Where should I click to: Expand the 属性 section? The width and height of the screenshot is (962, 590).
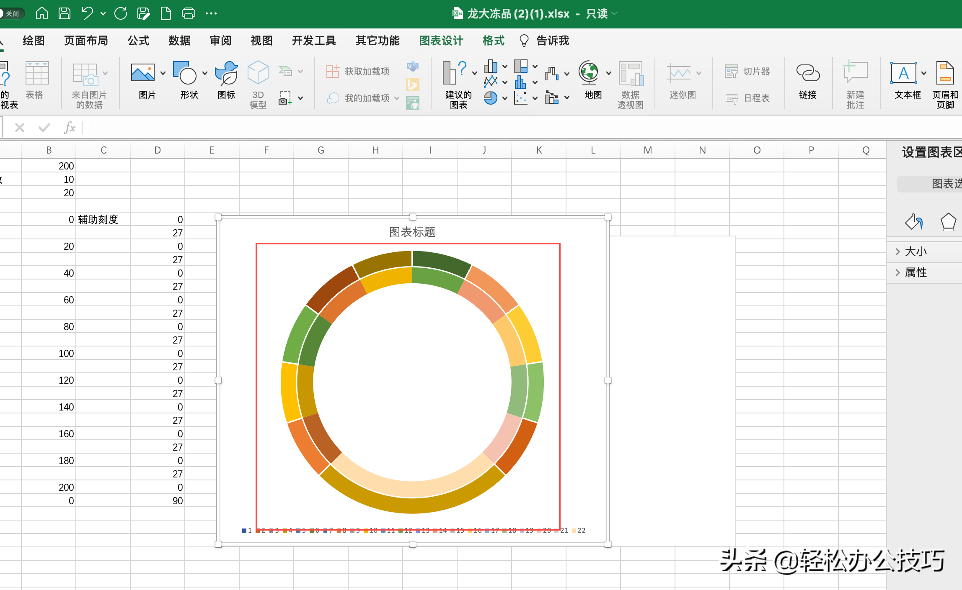tap(916, 272)
